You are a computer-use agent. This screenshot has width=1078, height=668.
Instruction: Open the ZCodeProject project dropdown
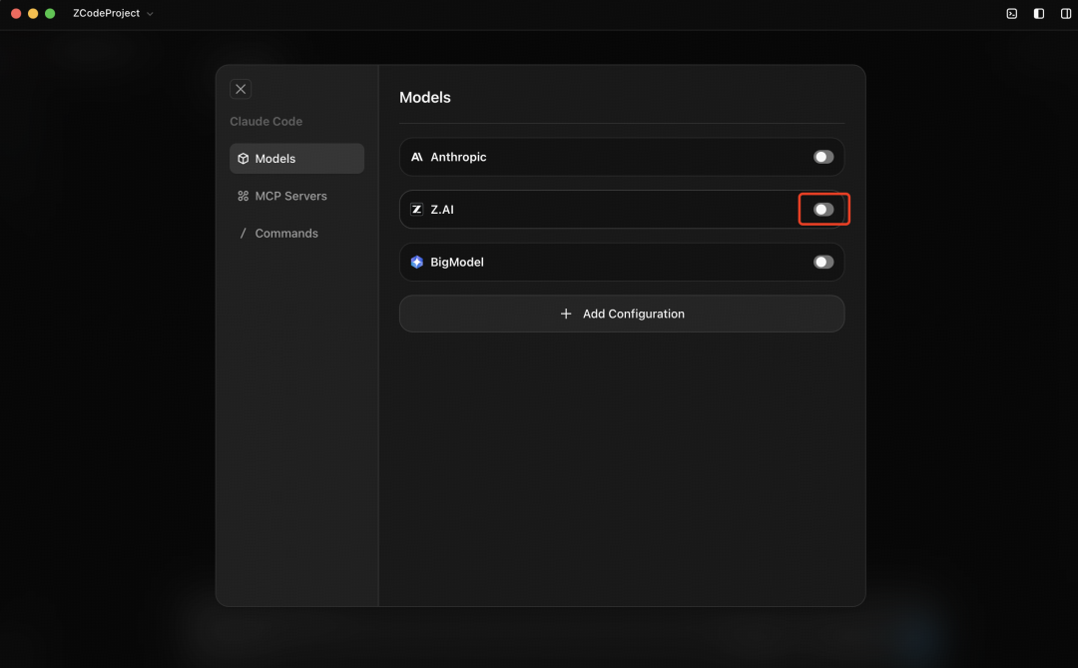[113, 13]
